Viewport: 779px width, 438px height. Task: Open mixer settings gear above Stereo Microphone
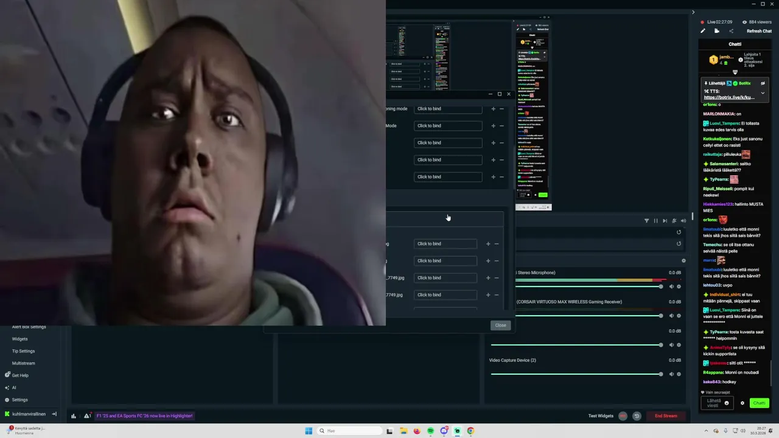point(683,261)
